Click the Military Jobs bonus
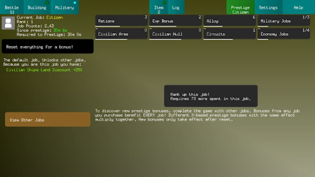Viewport: 315px width, 177px height. pyautogui.click(x=284, y=21)
